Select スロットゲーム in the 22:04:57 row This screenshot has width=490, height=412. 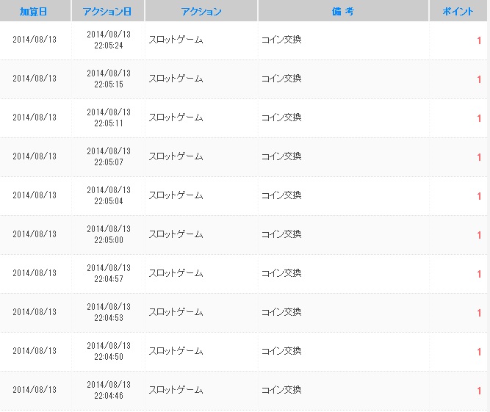point(176,273)
